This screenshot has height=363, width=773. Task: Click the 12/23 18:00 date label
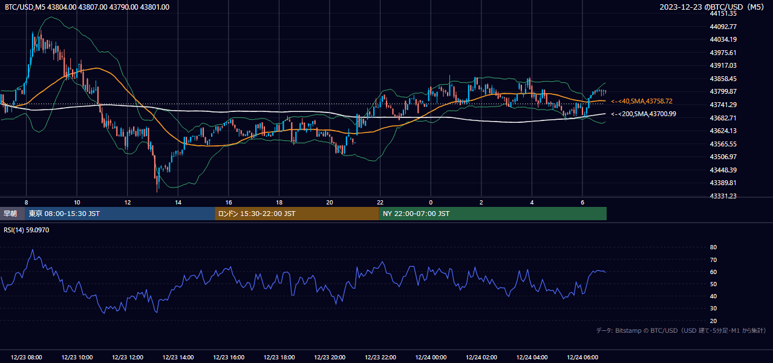point(279,358)
